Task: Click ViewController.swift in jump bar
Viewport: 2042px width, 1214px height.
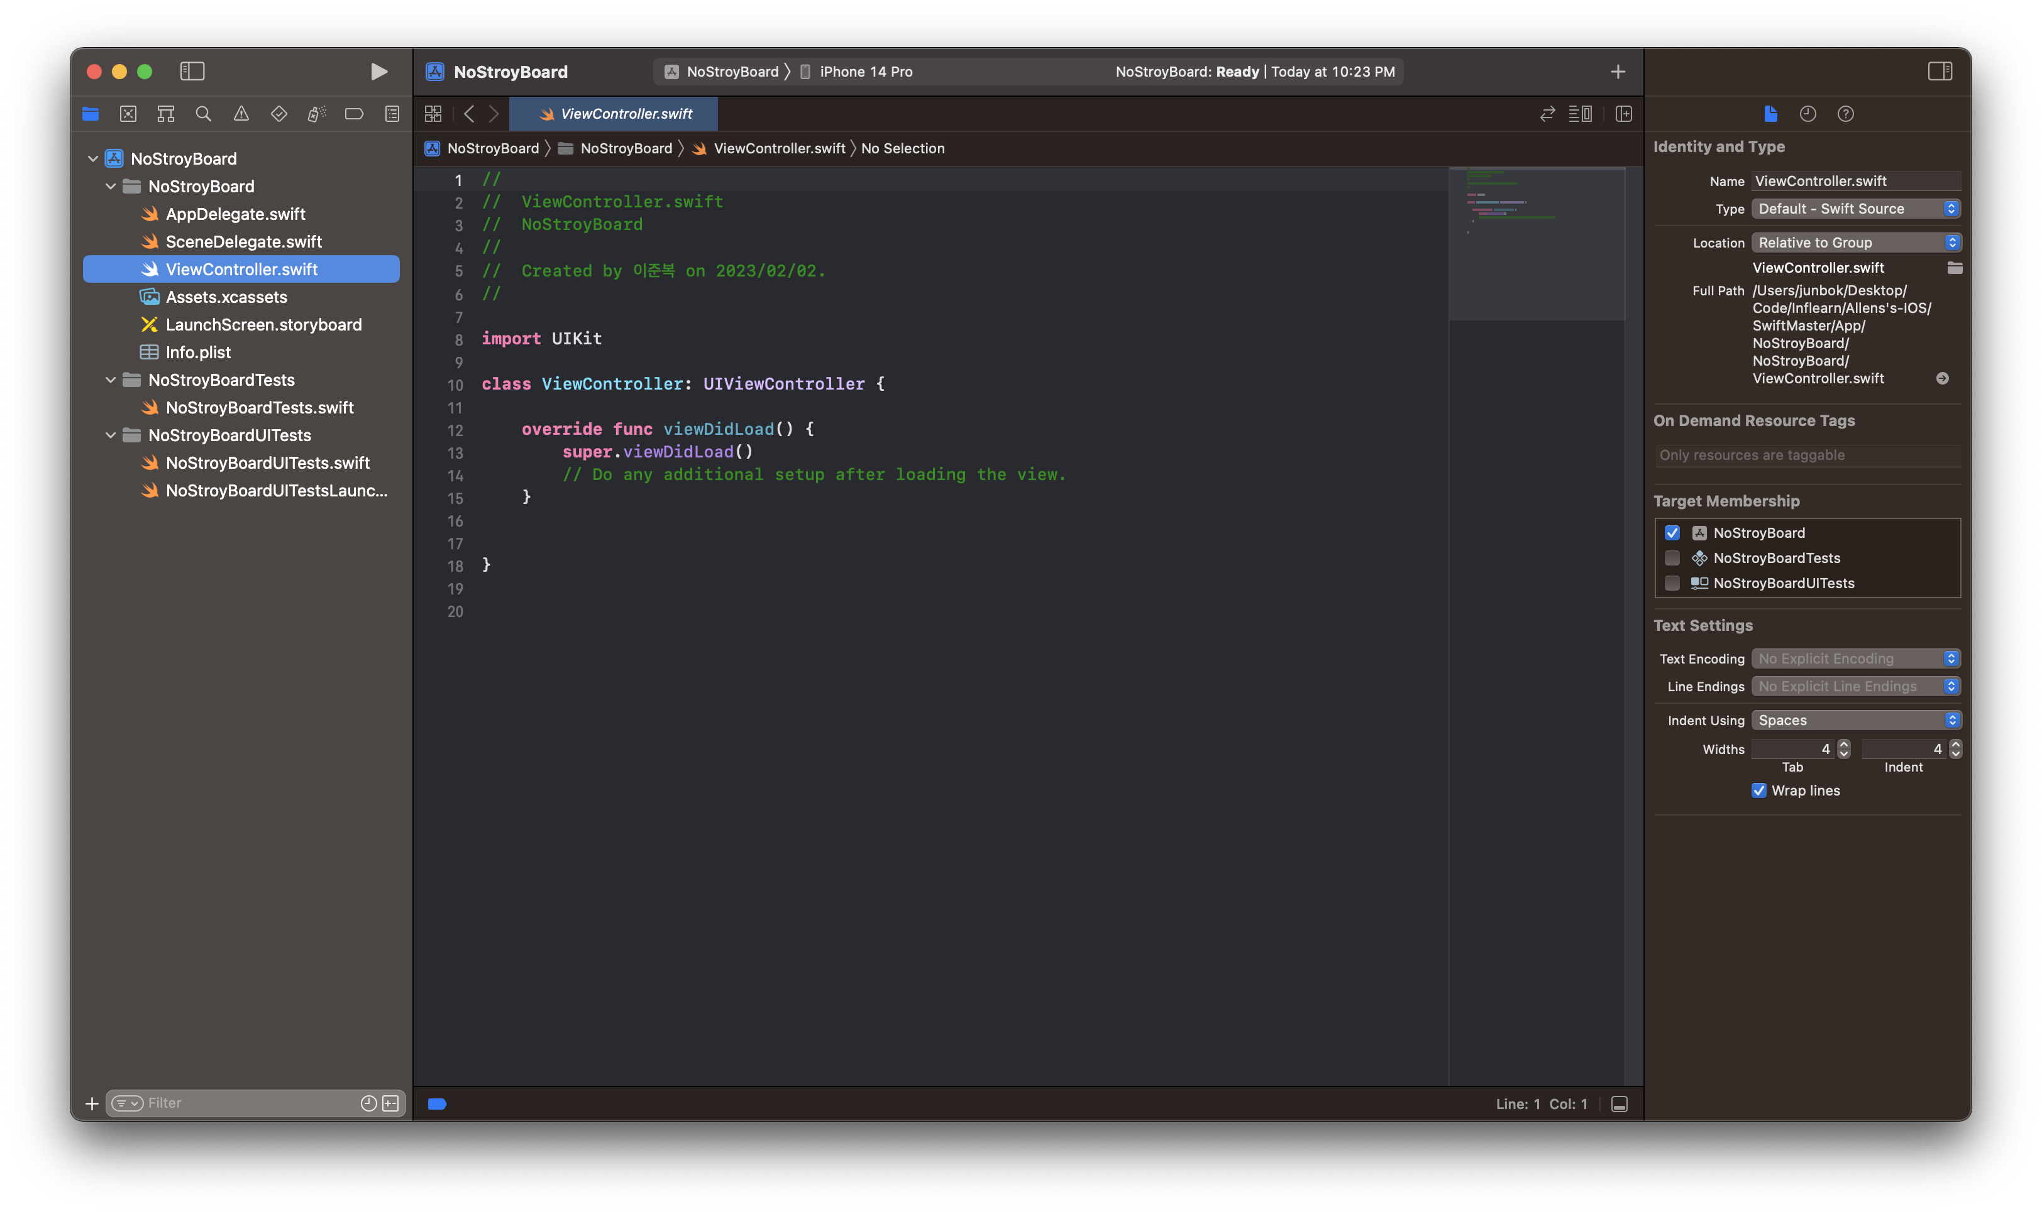Action: [x=770, y=148]
